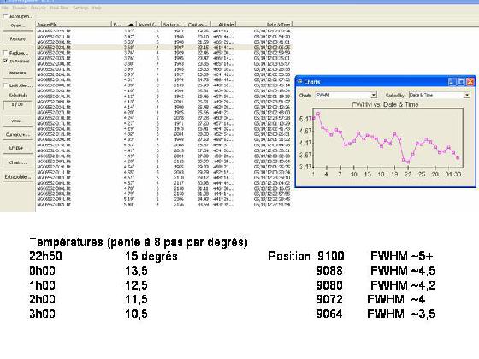Enable the Limit Alert checkbox
The height and width of the screenshot is (359, 479).
5,85
